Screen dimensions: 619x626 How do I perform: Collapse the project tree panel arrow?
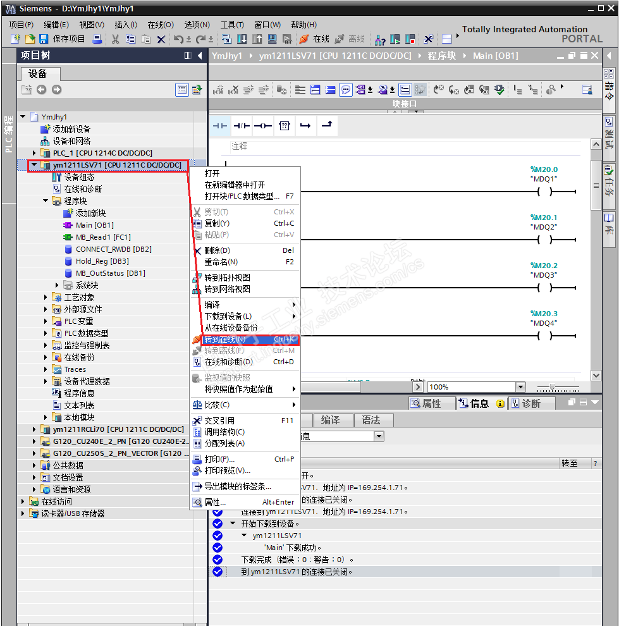[x=200, y=56]
